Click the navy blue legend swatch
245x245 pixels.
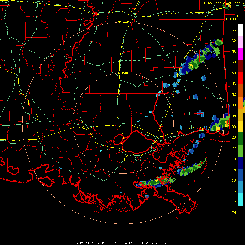tap(240, 163)
